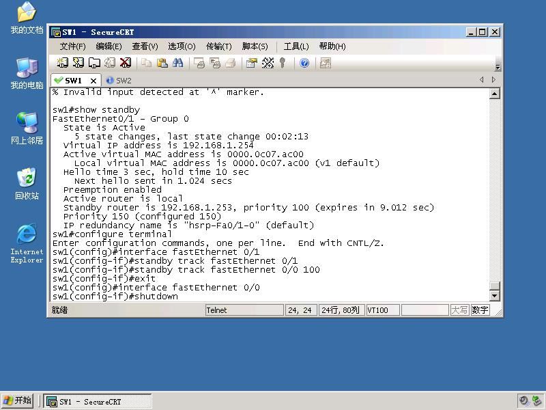Screen dimensions: 546x410
Task: Click the SecureCRT title bar icon
Action: [56, 32]
